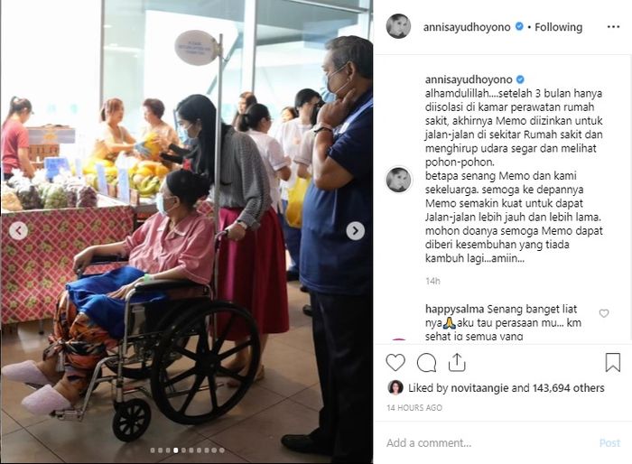Image resolution: width=632 pixels, height=464 pixels.
Task: Open the 14 HOURS AGO timestamp
Action: click(x=414, y=407)
